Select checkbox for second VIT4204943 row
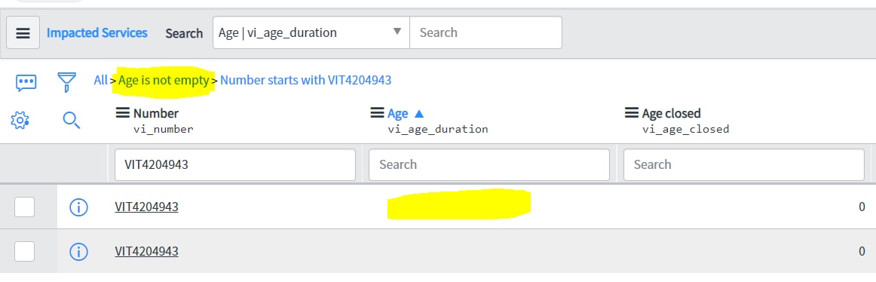The image size is (876, 282). click(24, 252)
